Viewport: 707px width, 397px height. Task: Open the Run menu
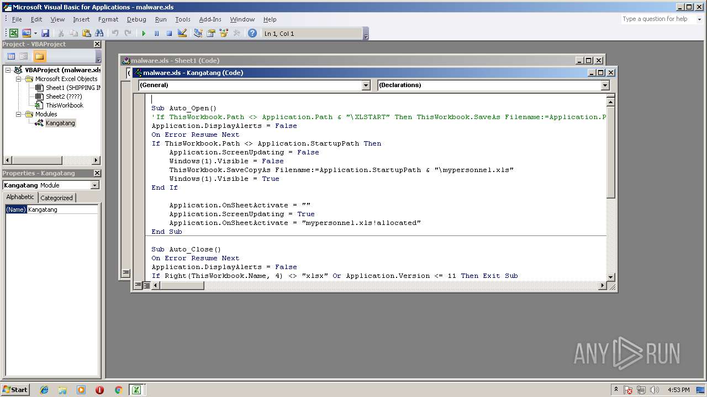click(161, 19)
